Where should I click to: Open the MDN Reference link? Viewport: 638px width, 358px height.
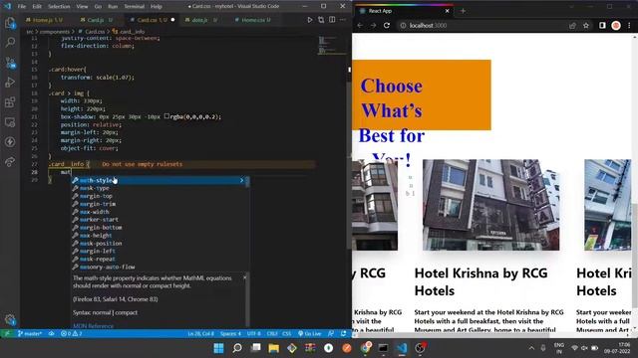(93, 326)
